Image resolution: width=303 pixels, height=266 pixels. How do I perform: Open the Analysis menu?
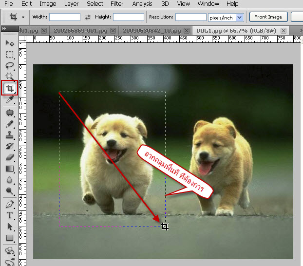142,4
